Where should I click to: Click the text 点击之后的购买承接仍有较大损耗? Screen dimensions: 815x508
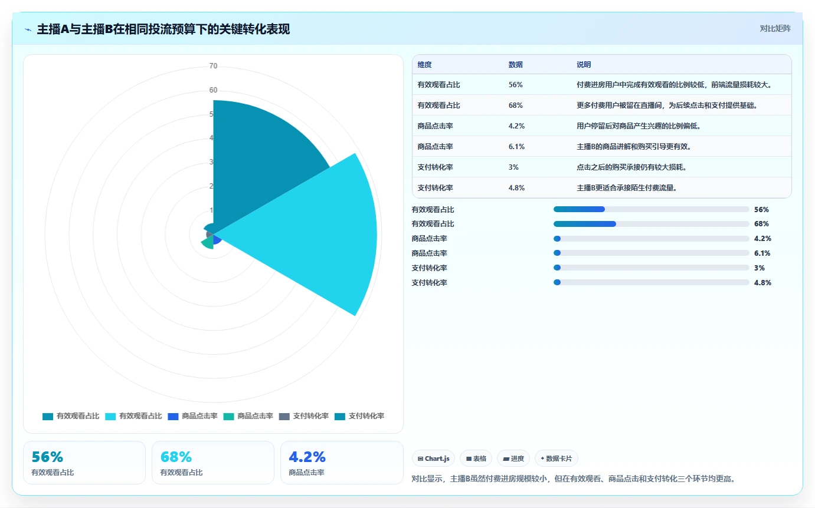click(x=631, y=167)
